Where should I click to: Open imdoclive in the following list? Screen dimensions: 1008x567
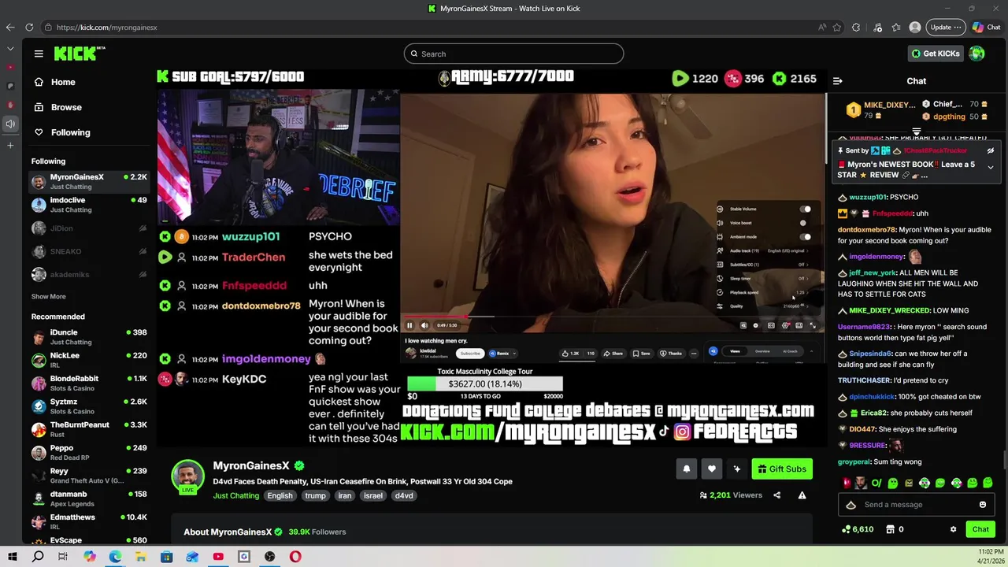click(x=89, y=205)
